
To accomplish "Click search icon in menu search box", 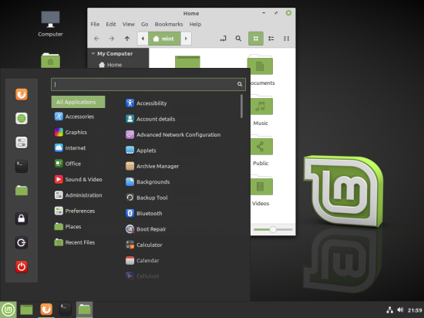I will (240, 84).
